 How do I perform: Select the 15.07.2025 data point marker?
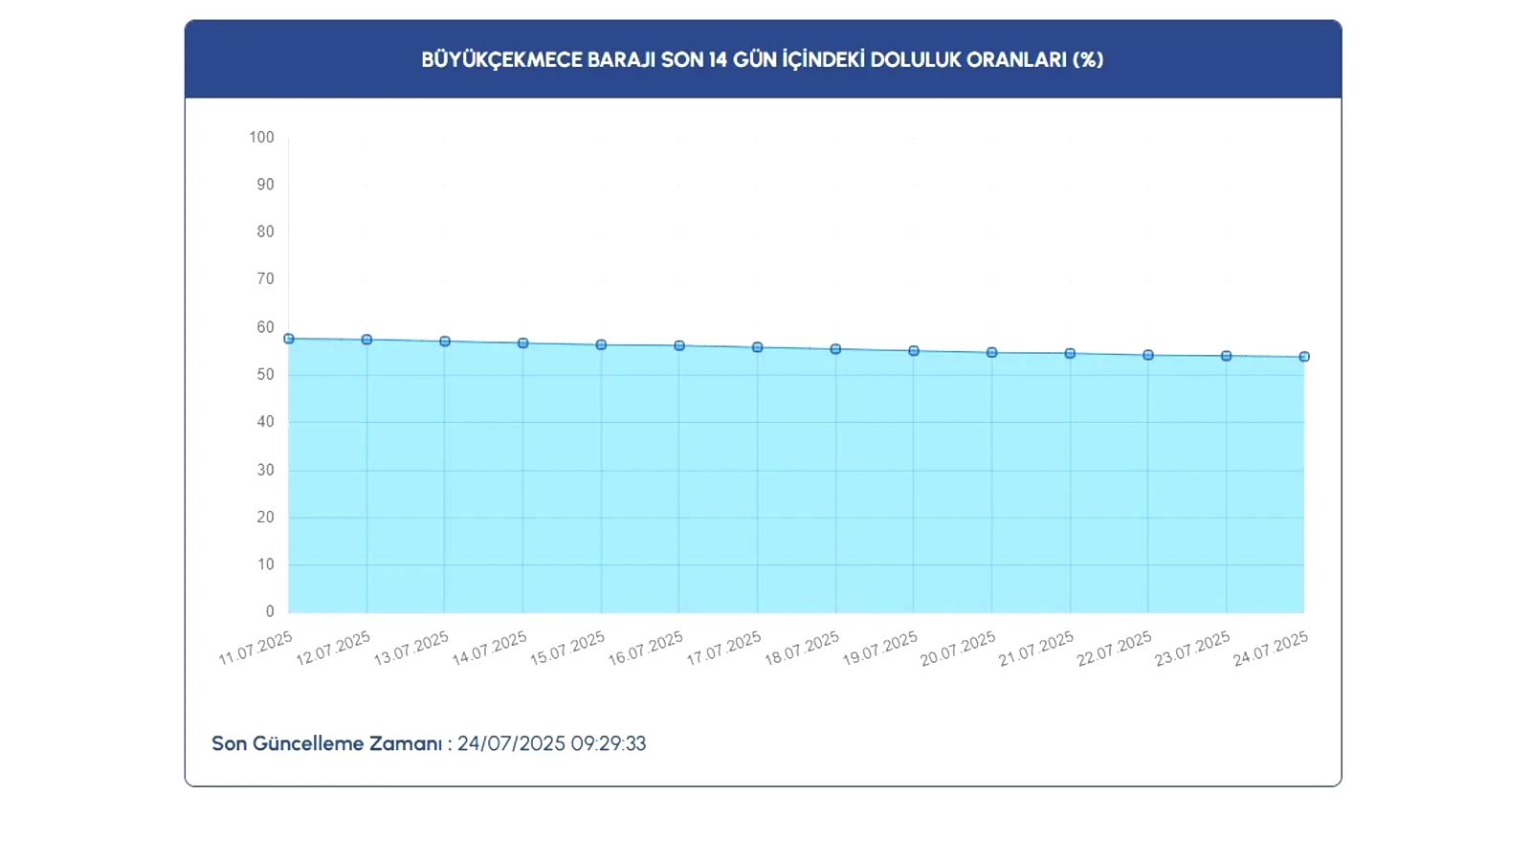point(601,344)
